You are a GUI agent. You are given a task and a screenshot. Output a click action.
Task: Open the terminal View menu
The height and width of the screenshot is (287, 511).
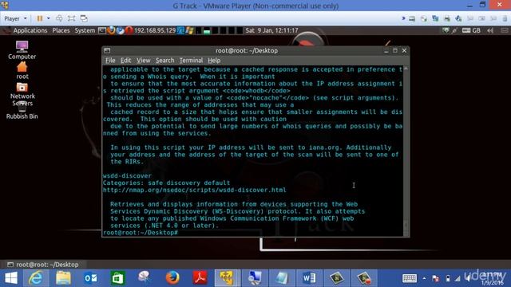tap(144, 61)
